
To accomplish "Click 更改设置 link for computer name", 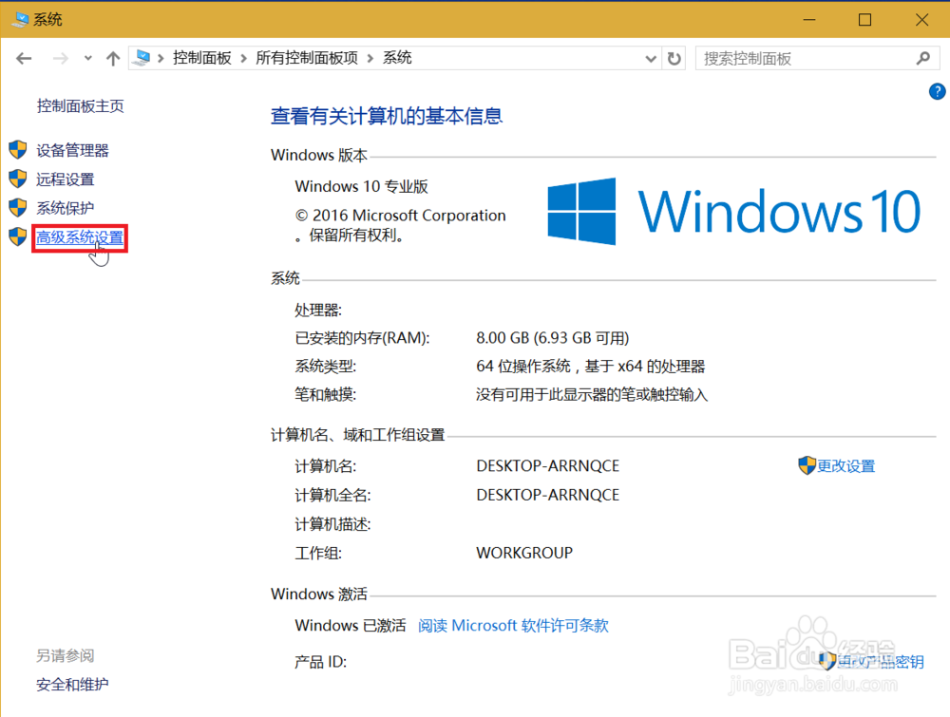I will pos(845,465).
